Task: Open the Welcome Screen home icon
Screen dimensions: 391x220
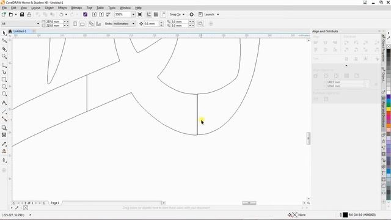Action: (10, 31)
